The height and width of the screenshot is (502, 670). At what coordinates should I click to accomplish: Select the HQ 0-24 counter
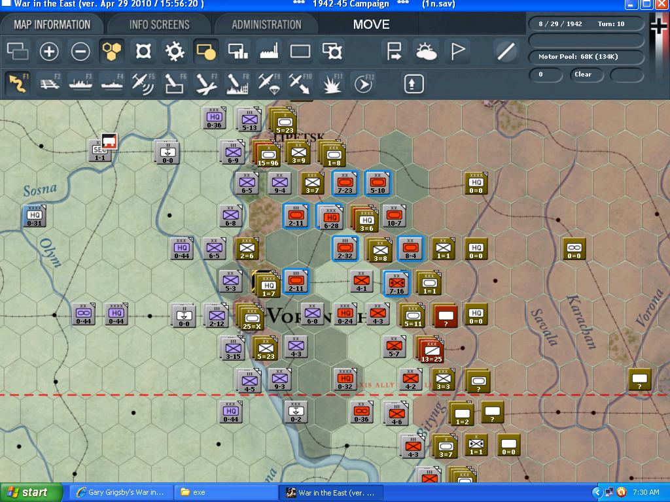click(345, 314)
